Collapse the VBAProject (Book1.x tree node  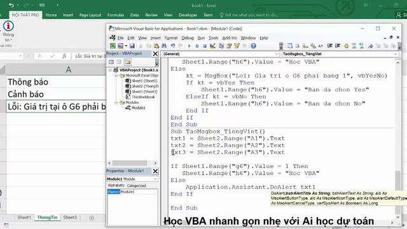110,70
